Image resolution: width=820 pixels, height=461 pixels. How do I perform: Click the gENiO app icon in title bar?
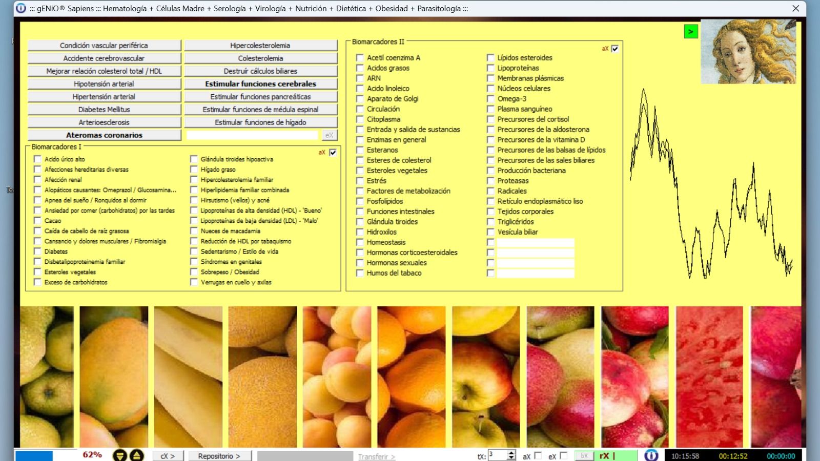21,8
